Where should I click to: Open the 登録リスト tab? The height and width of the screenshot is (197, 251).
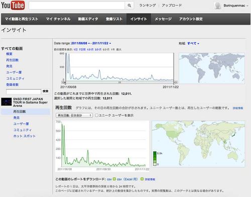coord(114,19)
